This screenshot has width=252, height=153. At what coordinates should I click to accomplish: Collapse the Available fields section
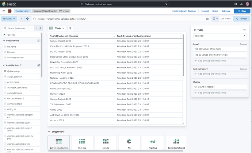click(x=4, y=65)
